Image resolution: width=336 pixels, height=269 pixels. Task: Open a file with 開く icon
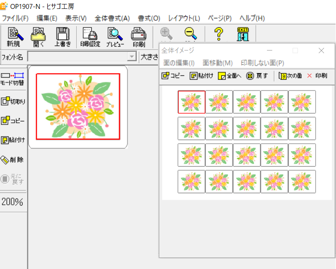tap(39, 37)
